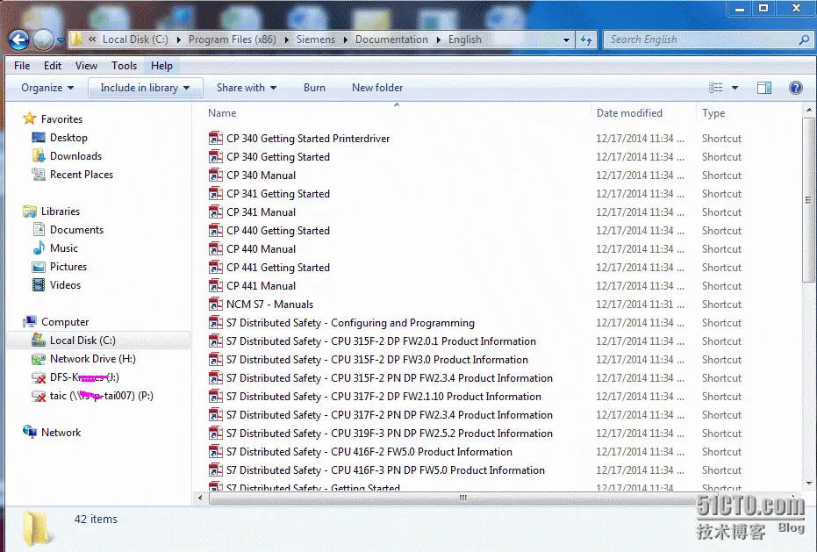Open the Edit menu

[52, 66]
